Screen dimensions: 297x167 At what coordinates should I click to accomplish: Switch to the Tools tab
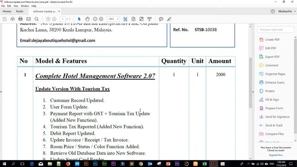pos(19,11)
